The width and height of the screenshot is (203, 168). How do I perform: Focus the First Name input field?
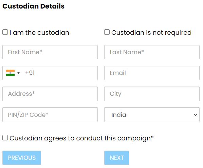click(50, 52)
